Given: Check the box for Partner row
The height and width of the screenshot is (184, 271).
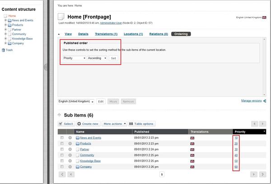Looking at the screenshot, I should coord(62,149).
